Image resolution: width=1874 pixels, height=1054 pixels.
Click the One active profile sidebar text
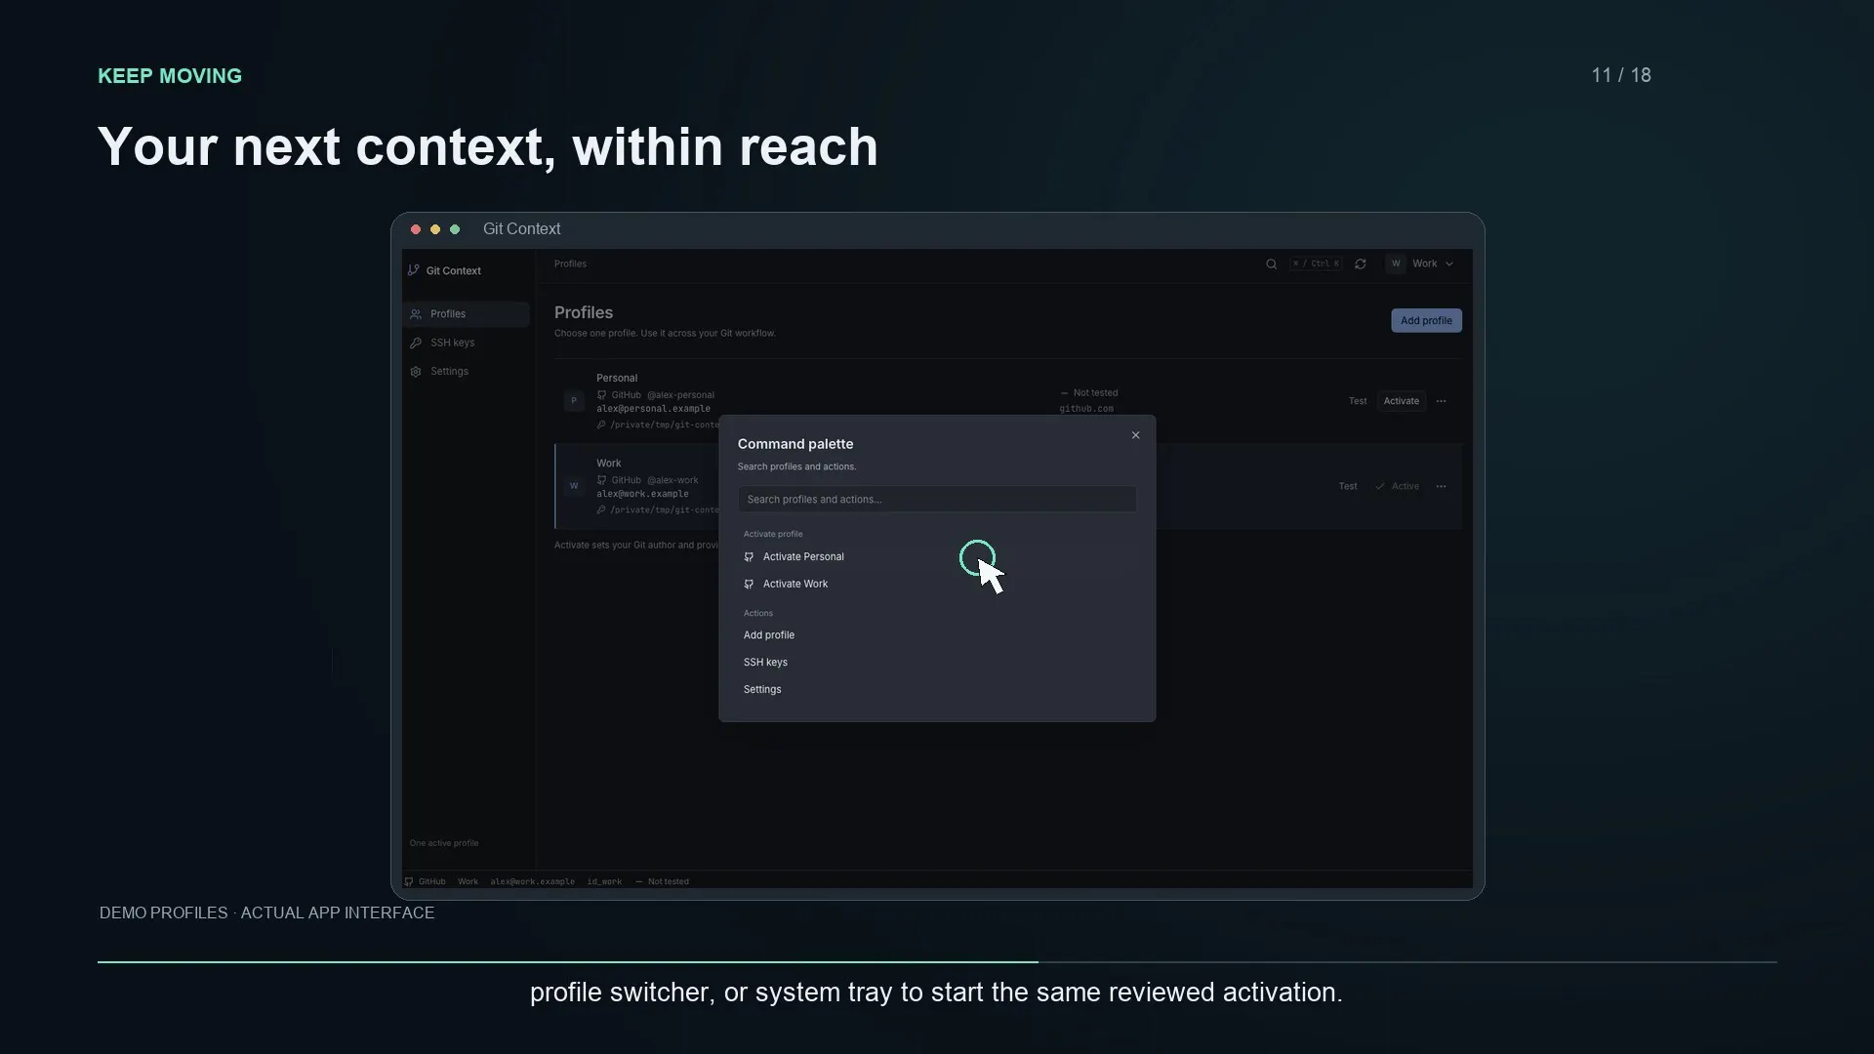tap(444, 843)
